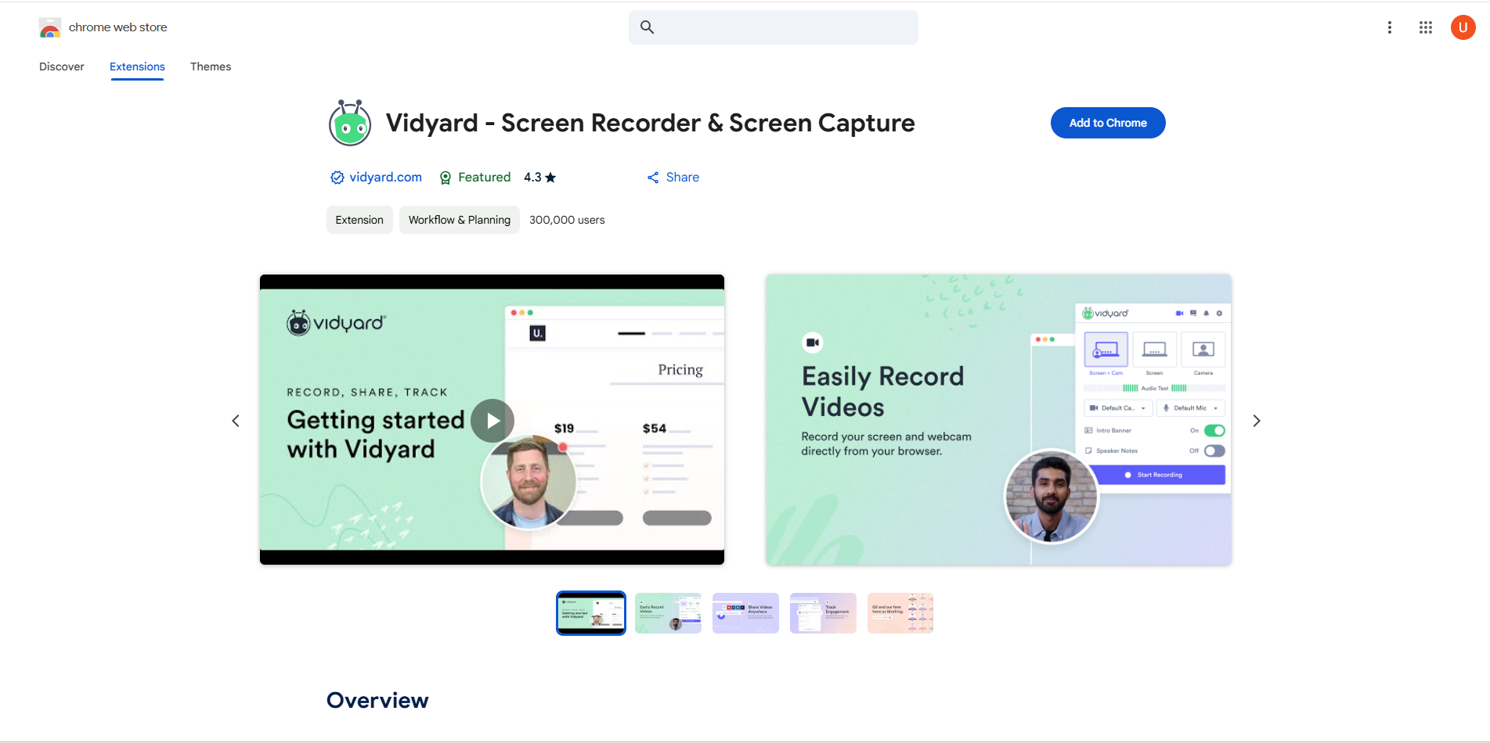Click the 300,000 users text
This screenshot has height=743, width=1490.
(x=567, y=220)
